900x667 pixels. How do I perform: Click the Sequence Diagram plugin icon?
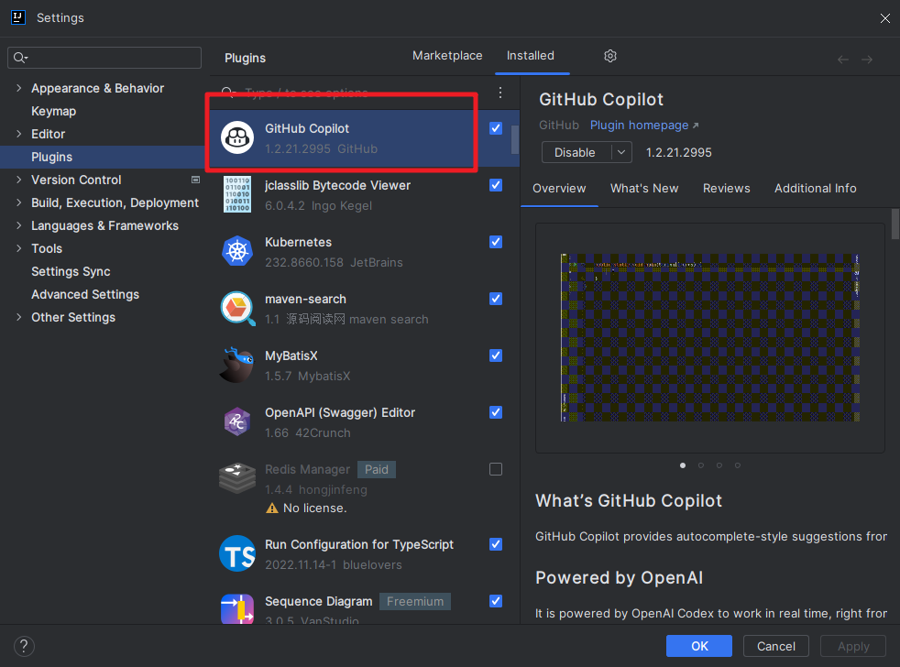click(237, 609)
